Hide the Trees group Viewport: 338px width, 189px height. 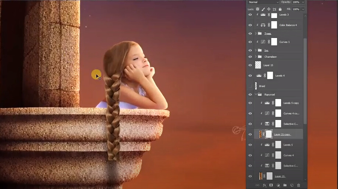click(250, 34)
